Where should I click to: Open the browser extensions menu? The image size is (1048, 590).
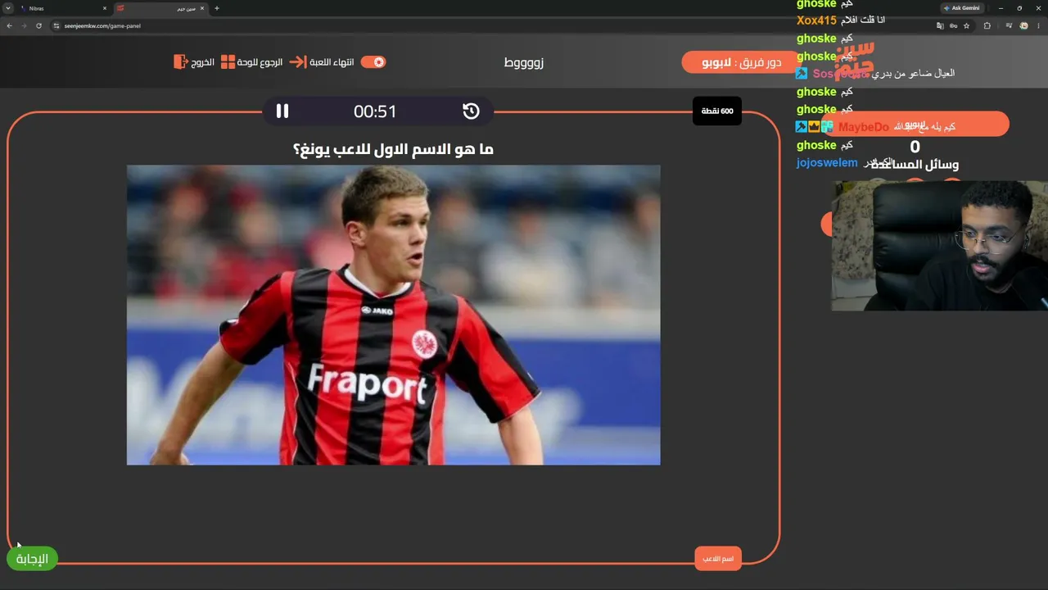987,25
